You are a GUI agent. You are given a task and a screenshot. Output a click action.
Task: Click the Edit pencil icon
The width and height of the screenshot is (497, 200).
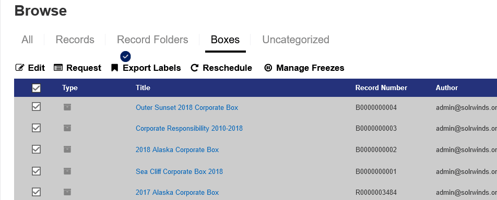point(20,68)
